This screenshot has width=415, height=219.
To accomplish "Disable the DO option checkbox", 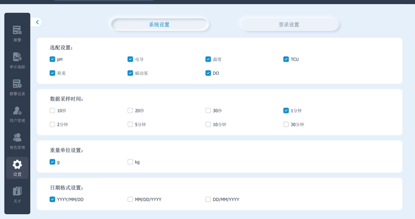I will click(x=208, y=73).
